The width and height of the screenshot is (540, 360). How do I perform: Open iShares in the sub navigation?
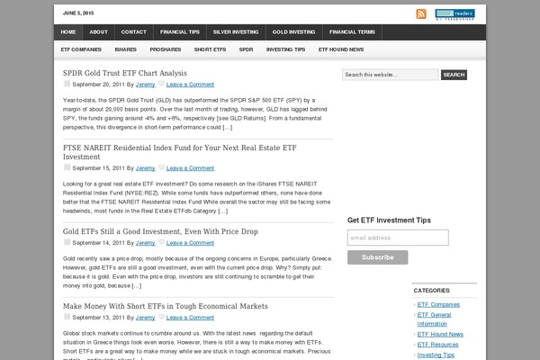126,49
